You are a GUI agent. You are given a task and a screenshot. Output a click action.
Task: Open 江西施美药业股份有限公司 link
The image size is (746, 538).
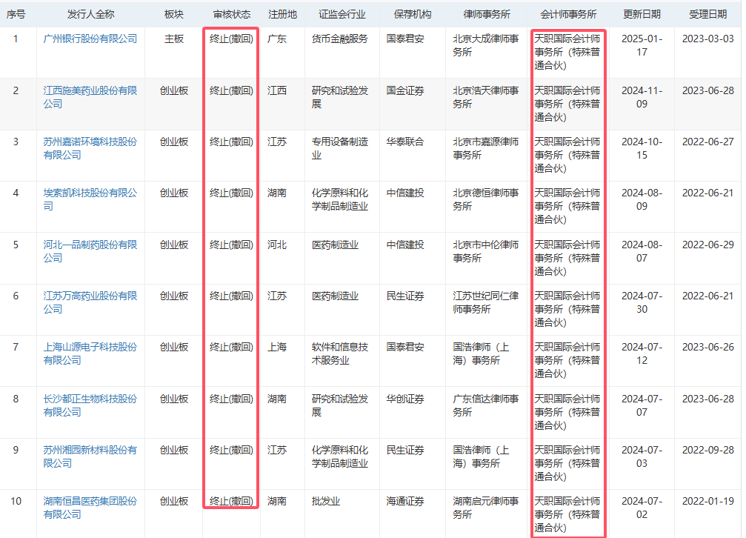coord(90,97)
